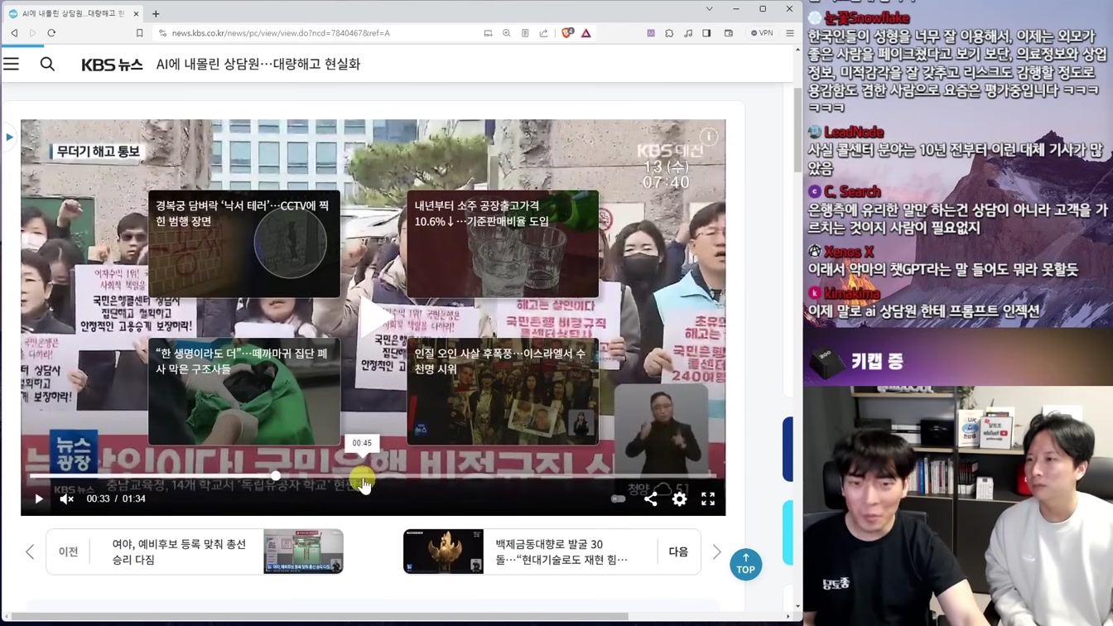The image size is (1113, 626).
Task: Open the tab search dropdown arrow
Action: click(709, 9)
